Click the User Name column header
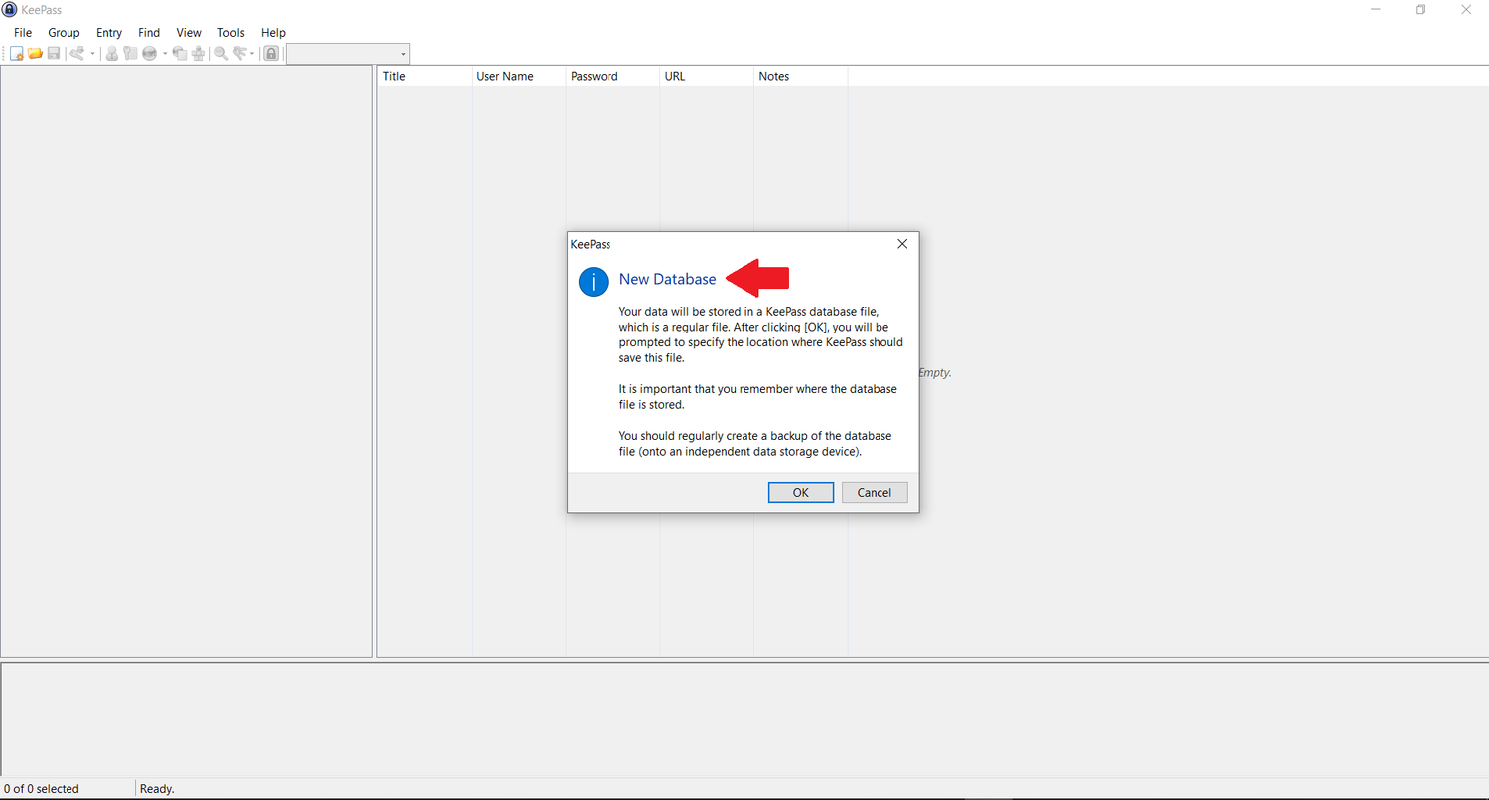The image size is (1489, 800). point(518,76)
